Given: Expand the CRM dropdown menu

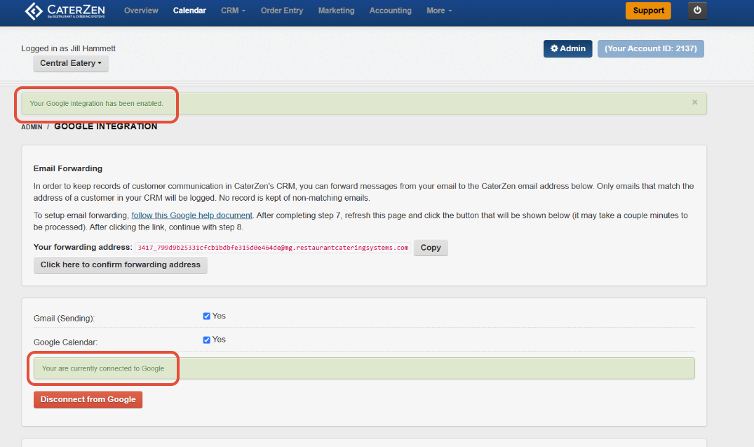Looking at the screenshot, I should (x=234, y=11).
